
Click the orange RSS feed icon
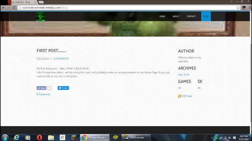click(x=180, y=96)
